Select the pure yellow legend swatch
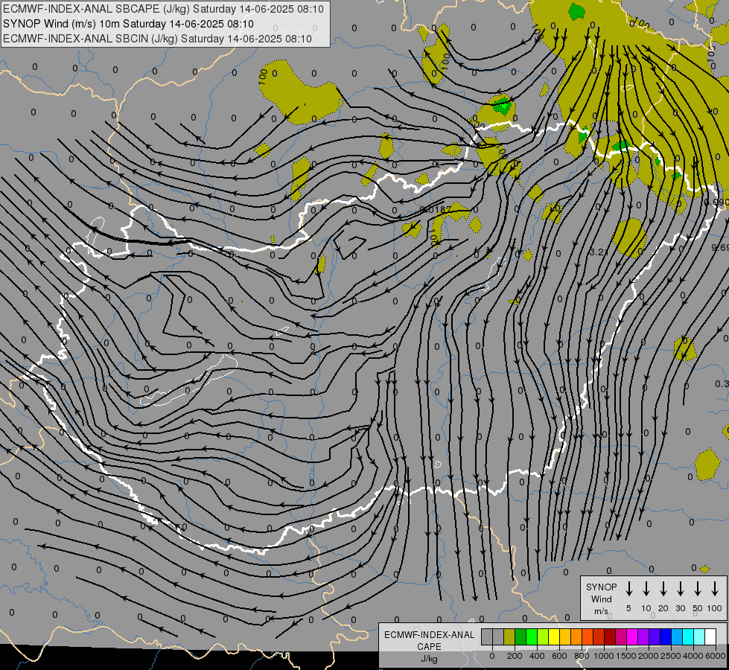Viewport: 729px width, 670px height. (554, 636)
